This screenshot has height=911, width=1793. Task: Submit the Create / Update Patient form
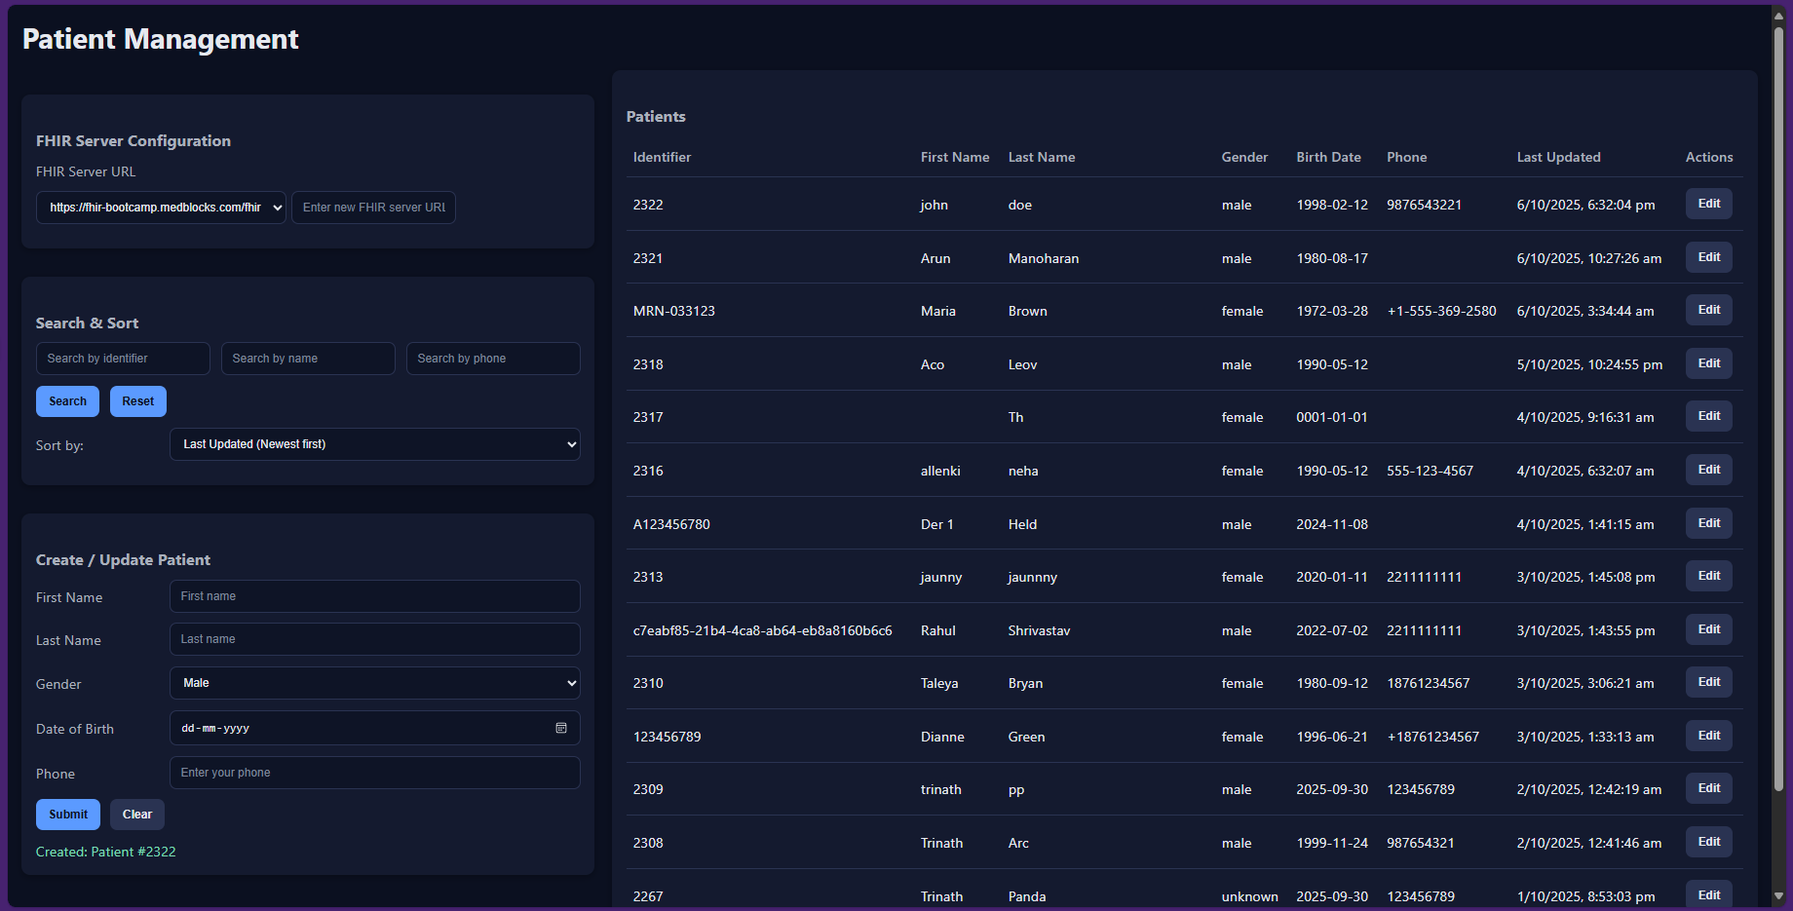coord(67,815)
